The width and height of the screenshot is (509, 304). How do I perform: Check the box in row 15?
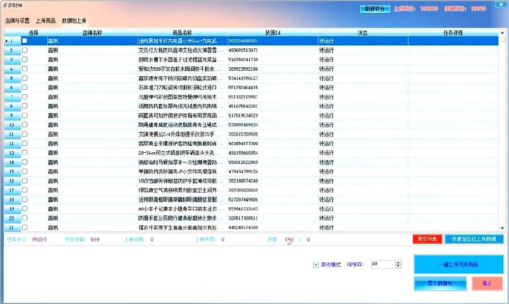pos(24,171)
